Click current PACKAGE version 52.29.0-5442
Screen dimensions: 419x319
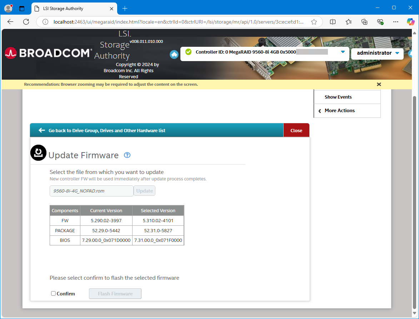pyautogui.click(x=106, y=230)
